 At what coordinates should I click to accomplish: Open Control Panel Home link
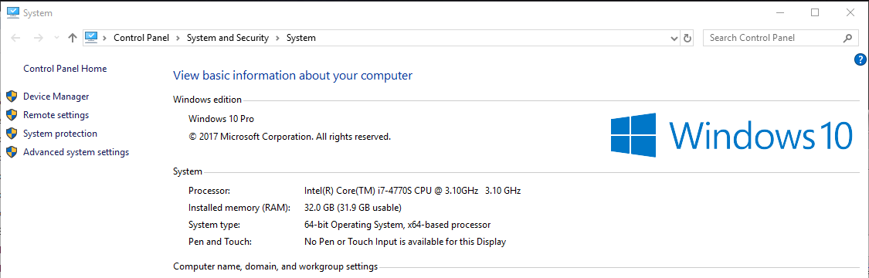click(65, 69)
